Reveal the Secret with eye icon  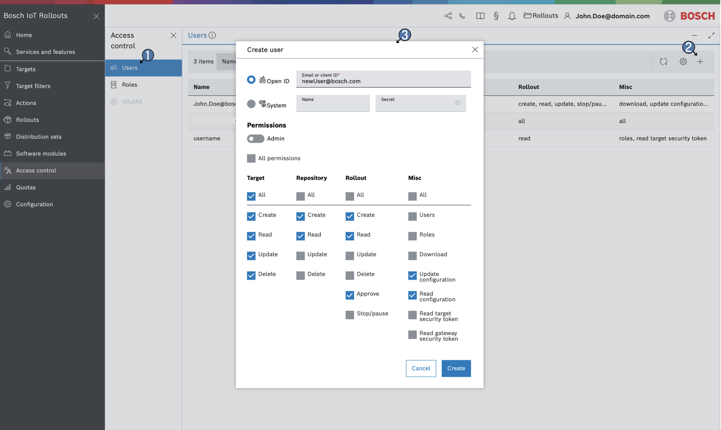[457, 103]
